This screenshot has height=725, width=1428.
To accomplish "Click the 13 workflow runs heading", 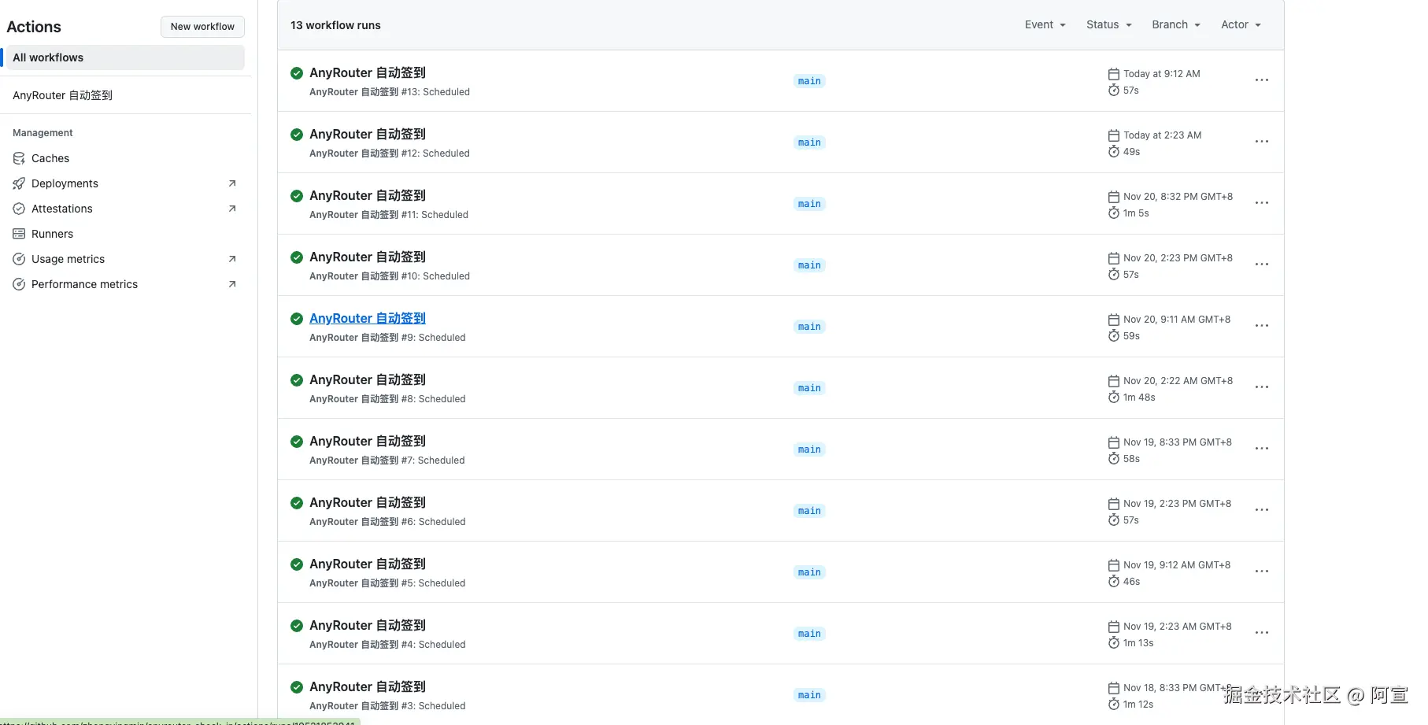I will pyautogui.click(x=335, y=25).
